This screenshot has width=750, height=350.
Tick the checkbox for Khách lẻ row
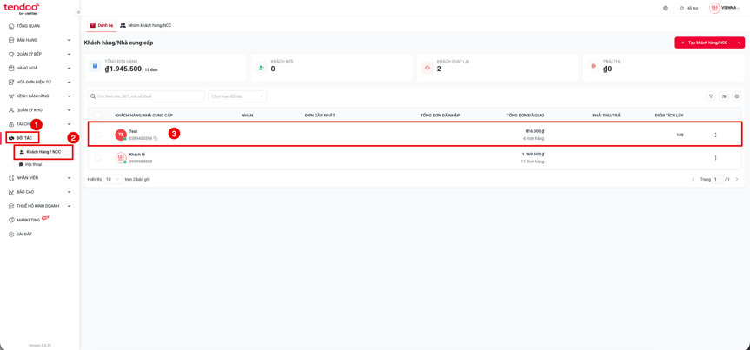tap(98, 158)
